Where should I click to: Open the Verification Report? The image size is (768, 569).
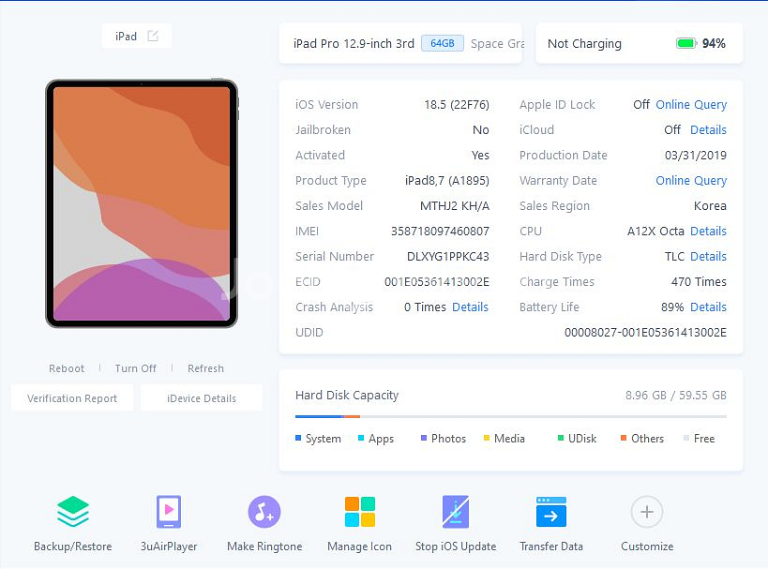(x=72, y=398)
